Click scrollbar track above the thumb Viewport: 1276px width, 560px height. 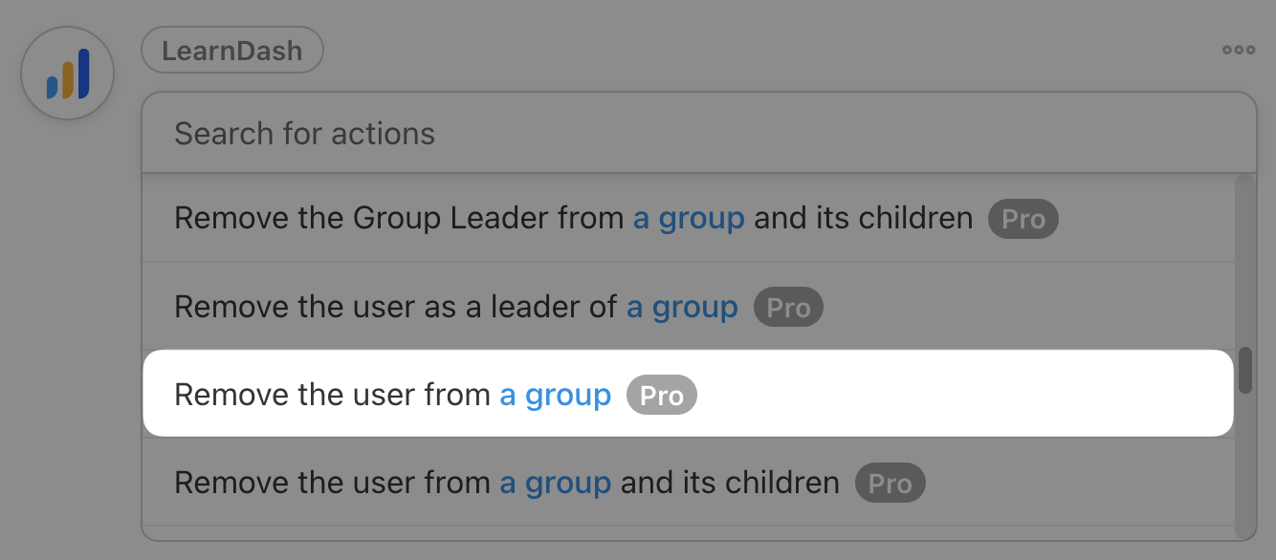1244,258
